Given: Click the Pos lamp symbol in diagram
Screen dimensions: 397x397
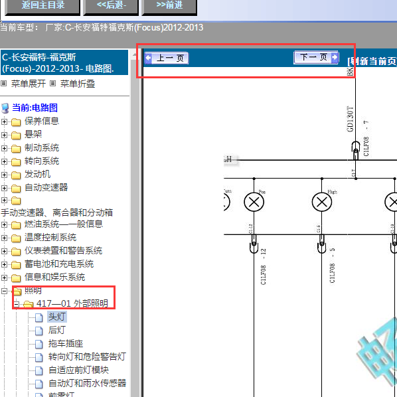Looking at the screenshot, I should 254,202.
